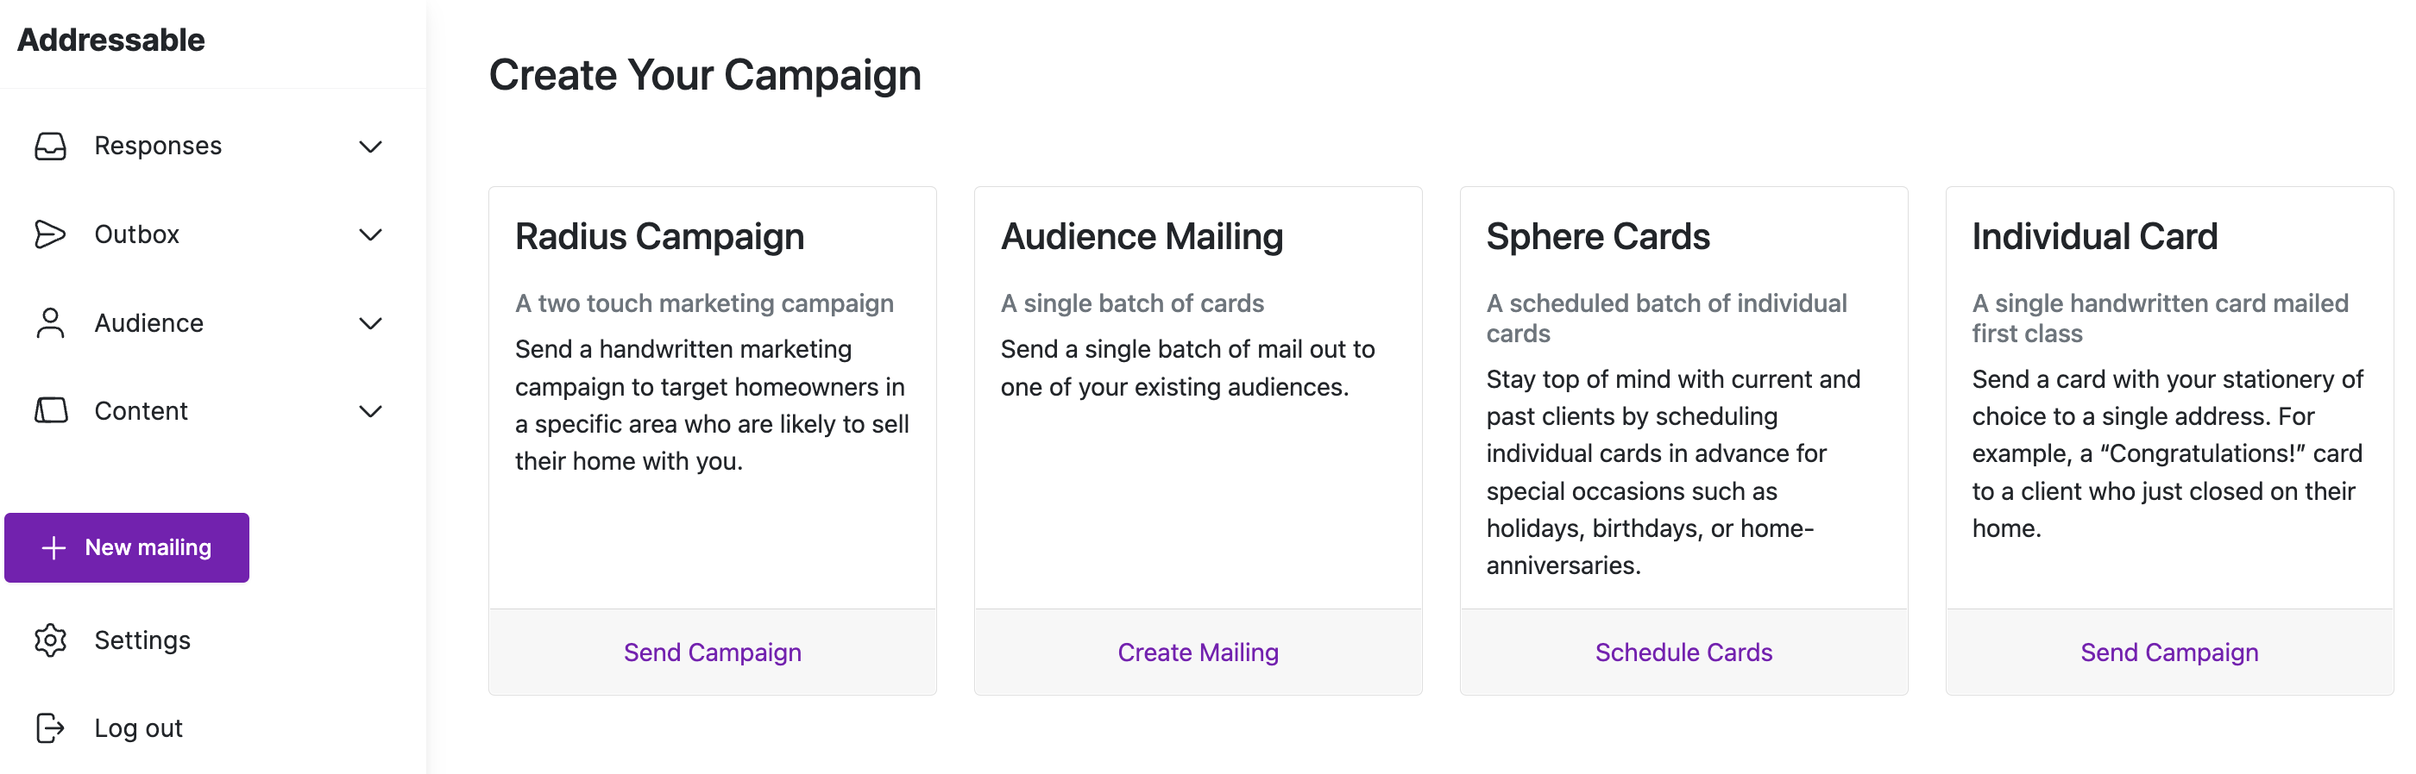This screenshot has height=774, width=2416.
Task: Click Schedule Cards under Sphere Cards
Action: (1683, 652)
